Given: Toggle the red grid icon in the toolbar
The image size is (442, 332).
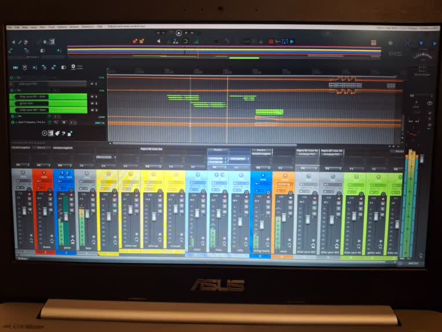Looking at the screenshot, I should tap(271, 42).
